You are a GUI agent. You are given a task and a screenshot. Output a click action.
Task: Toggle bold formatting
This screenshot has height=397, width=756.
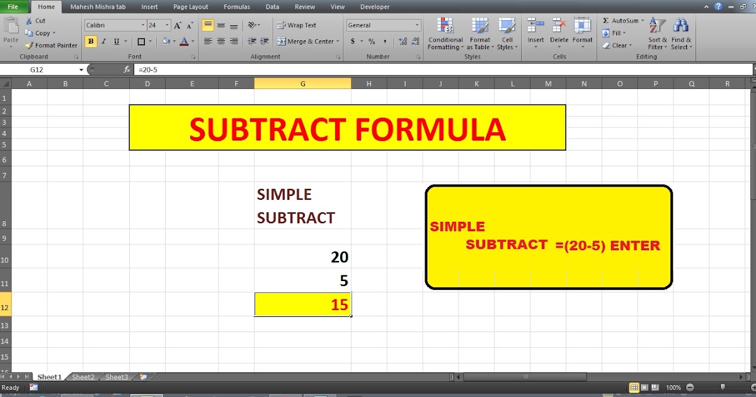coord(91,40)
